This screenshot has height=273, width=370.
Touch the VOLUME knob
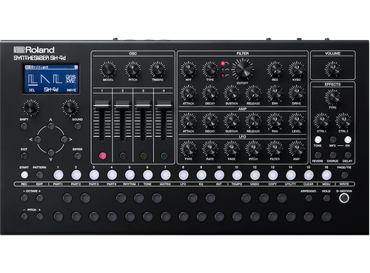(x=332, y=69)
